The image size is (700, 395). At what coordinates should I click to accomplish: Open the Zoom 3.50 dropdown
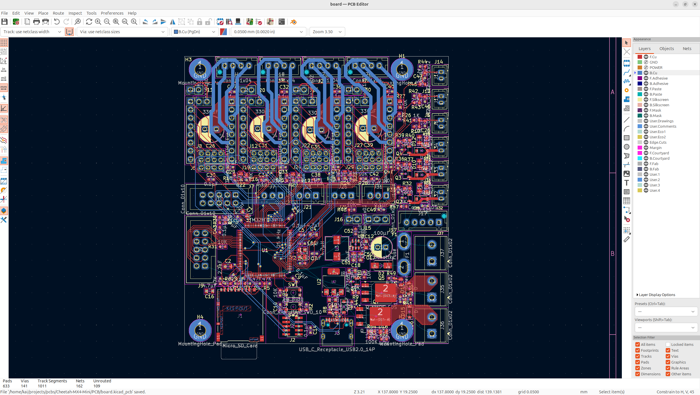pos(327,32)
